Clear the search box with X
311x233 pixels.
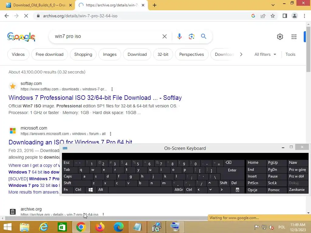164,36
